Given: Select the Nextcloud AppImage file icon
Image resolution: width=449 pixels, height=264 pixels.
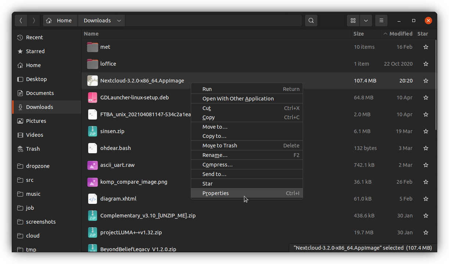Looking at the screenshot, I should pos(93,81).
